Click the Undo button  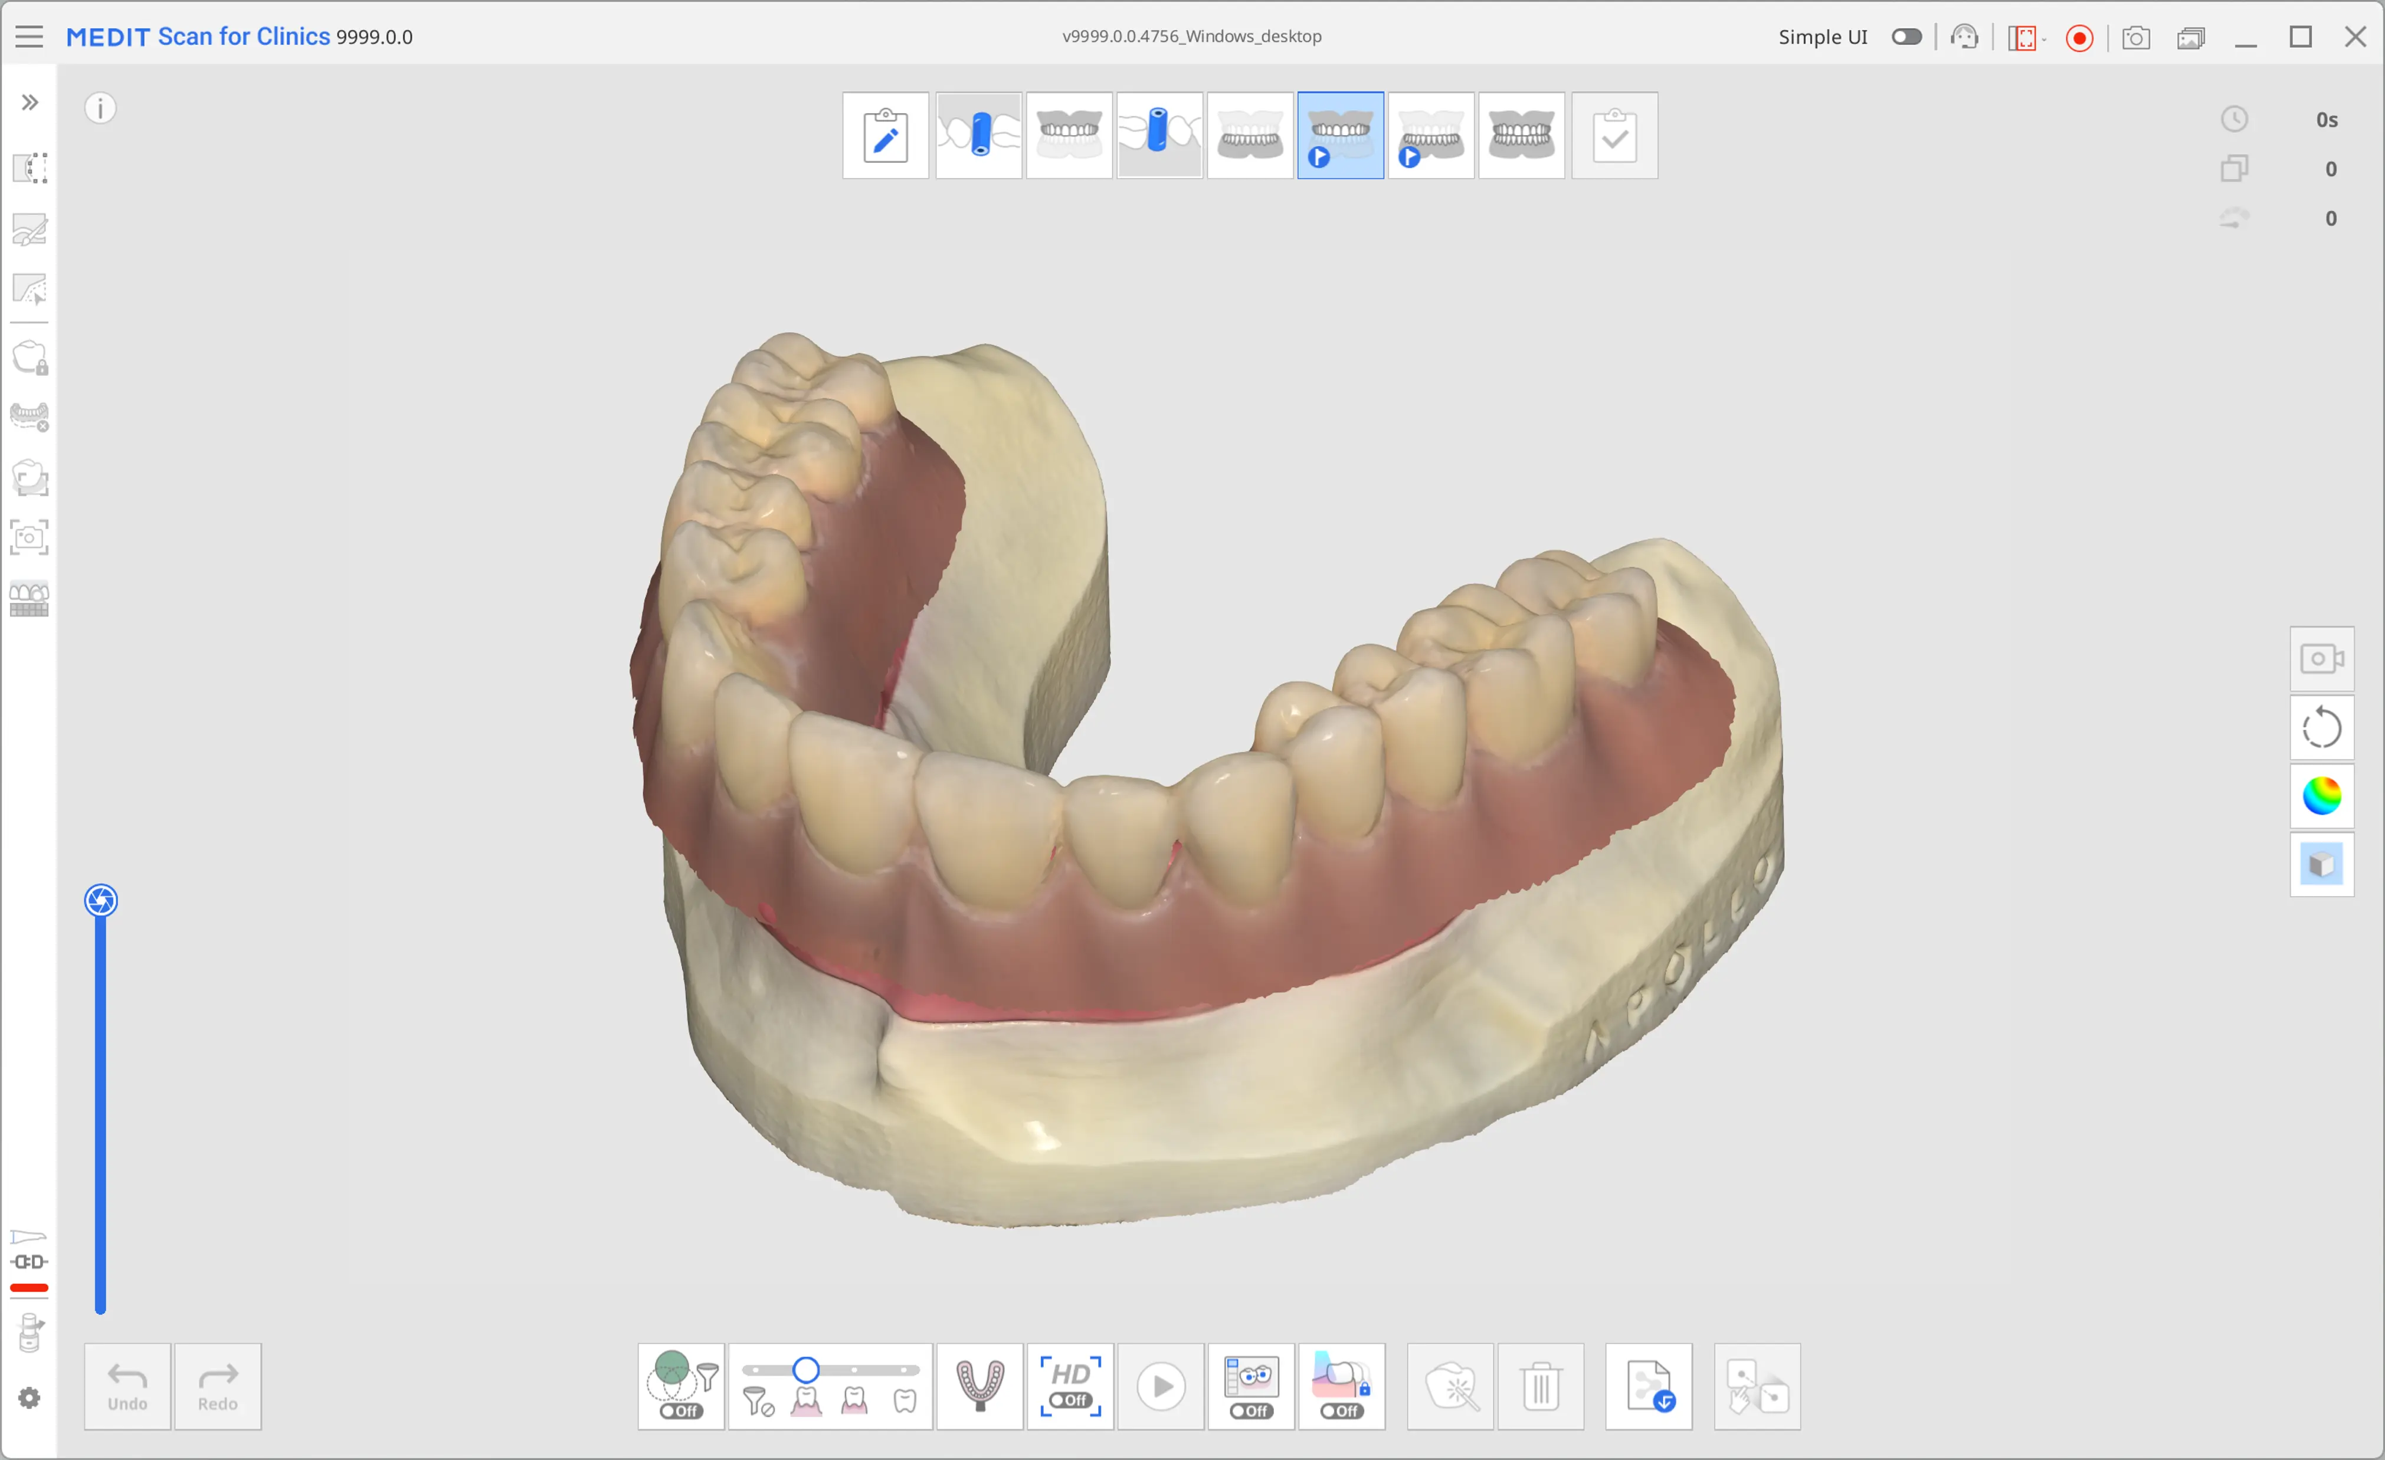tap(127, 1386)
